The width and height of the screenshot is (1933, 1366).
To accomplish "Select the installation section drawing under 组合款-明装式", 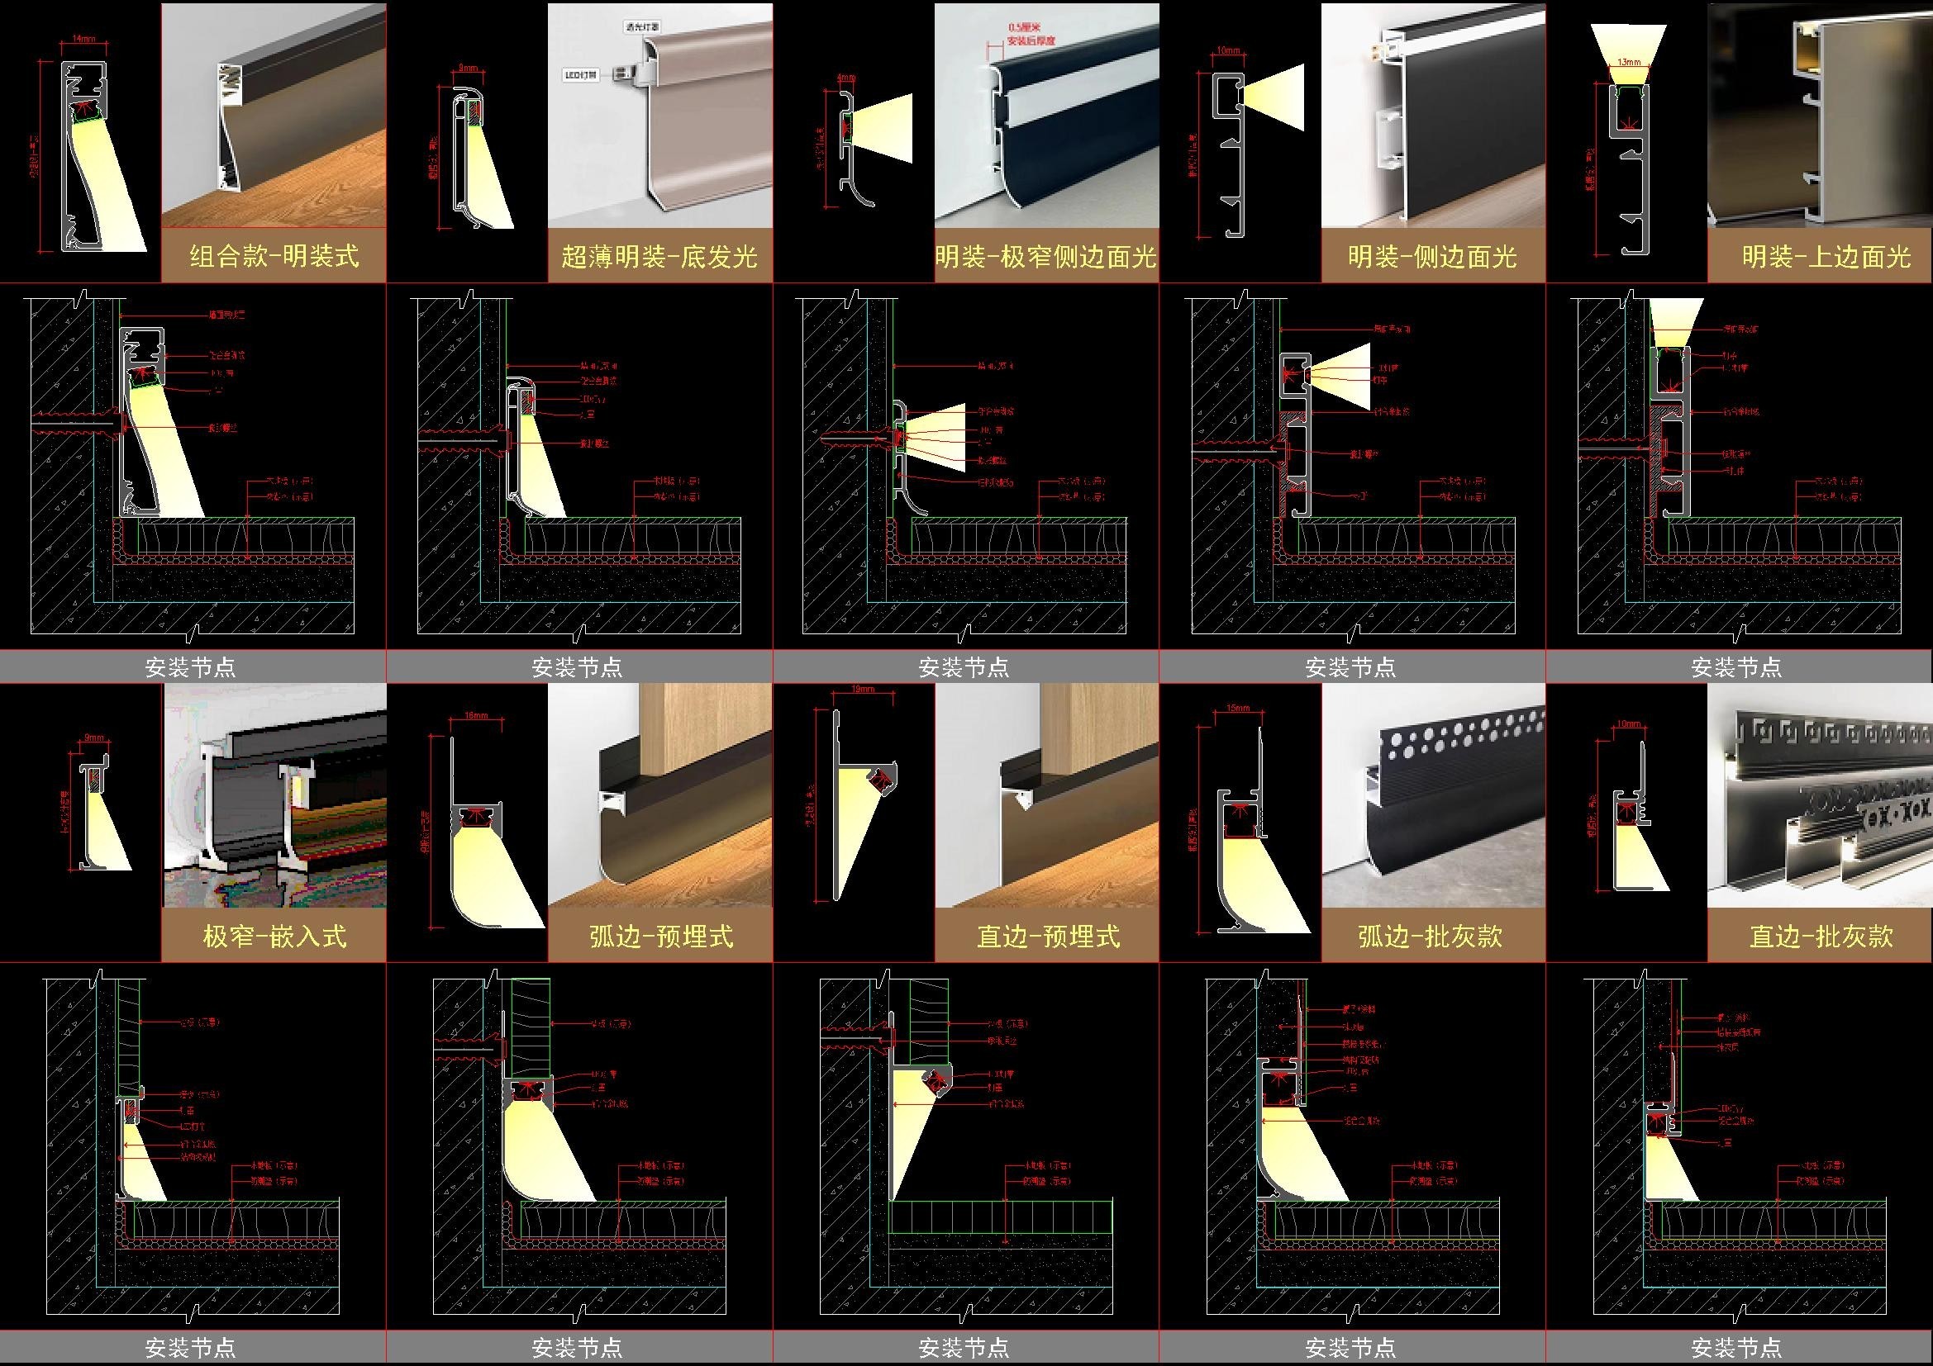I will 193,466.
